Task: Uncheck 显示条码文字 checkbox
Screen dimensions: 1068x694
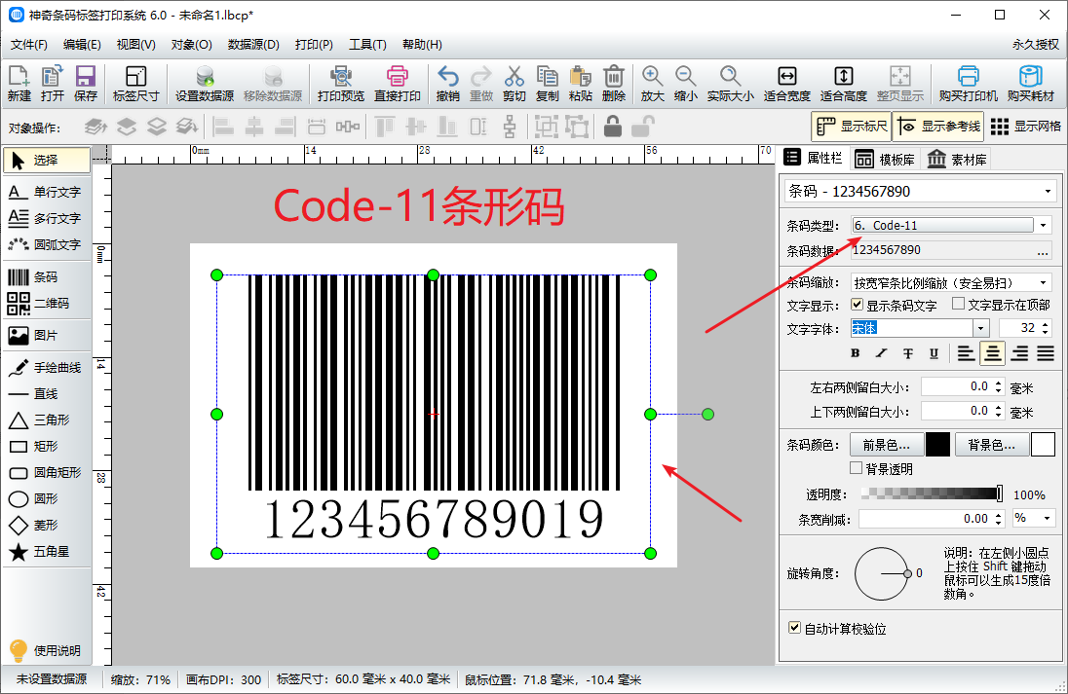Action: click(857, 305)
